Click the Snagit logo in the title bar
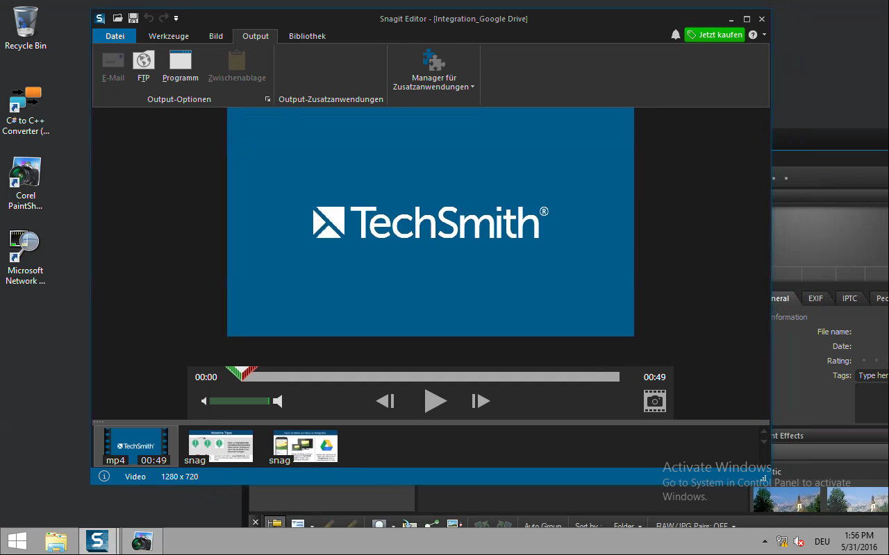 (x=101, y=19)
